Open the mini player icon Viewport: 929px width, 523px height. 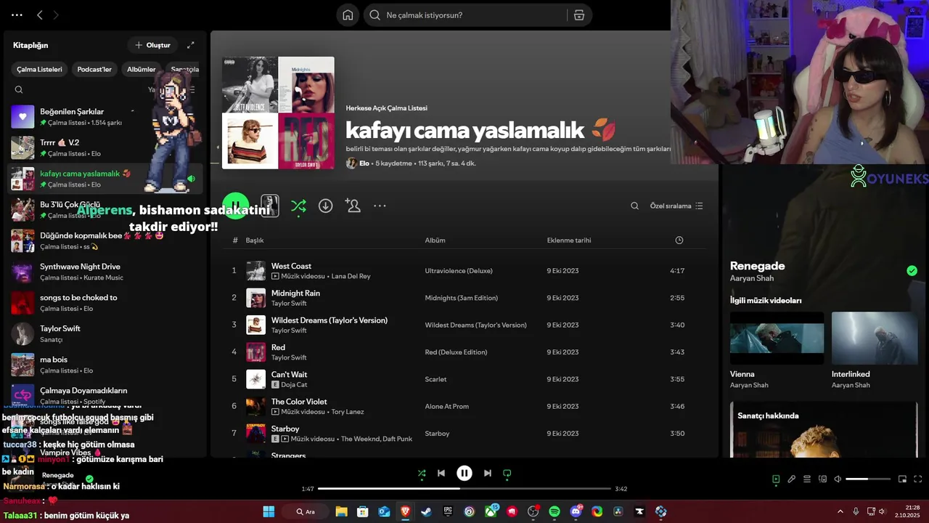(902, 479)
